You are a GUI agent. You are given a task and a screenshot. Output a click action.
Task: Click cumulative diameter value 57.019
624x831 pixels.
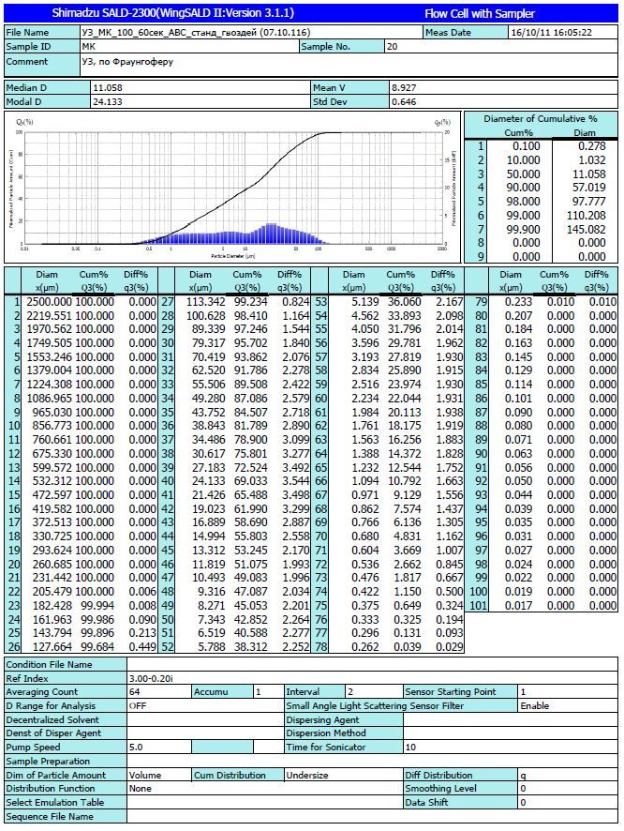(x=588, y=188)
